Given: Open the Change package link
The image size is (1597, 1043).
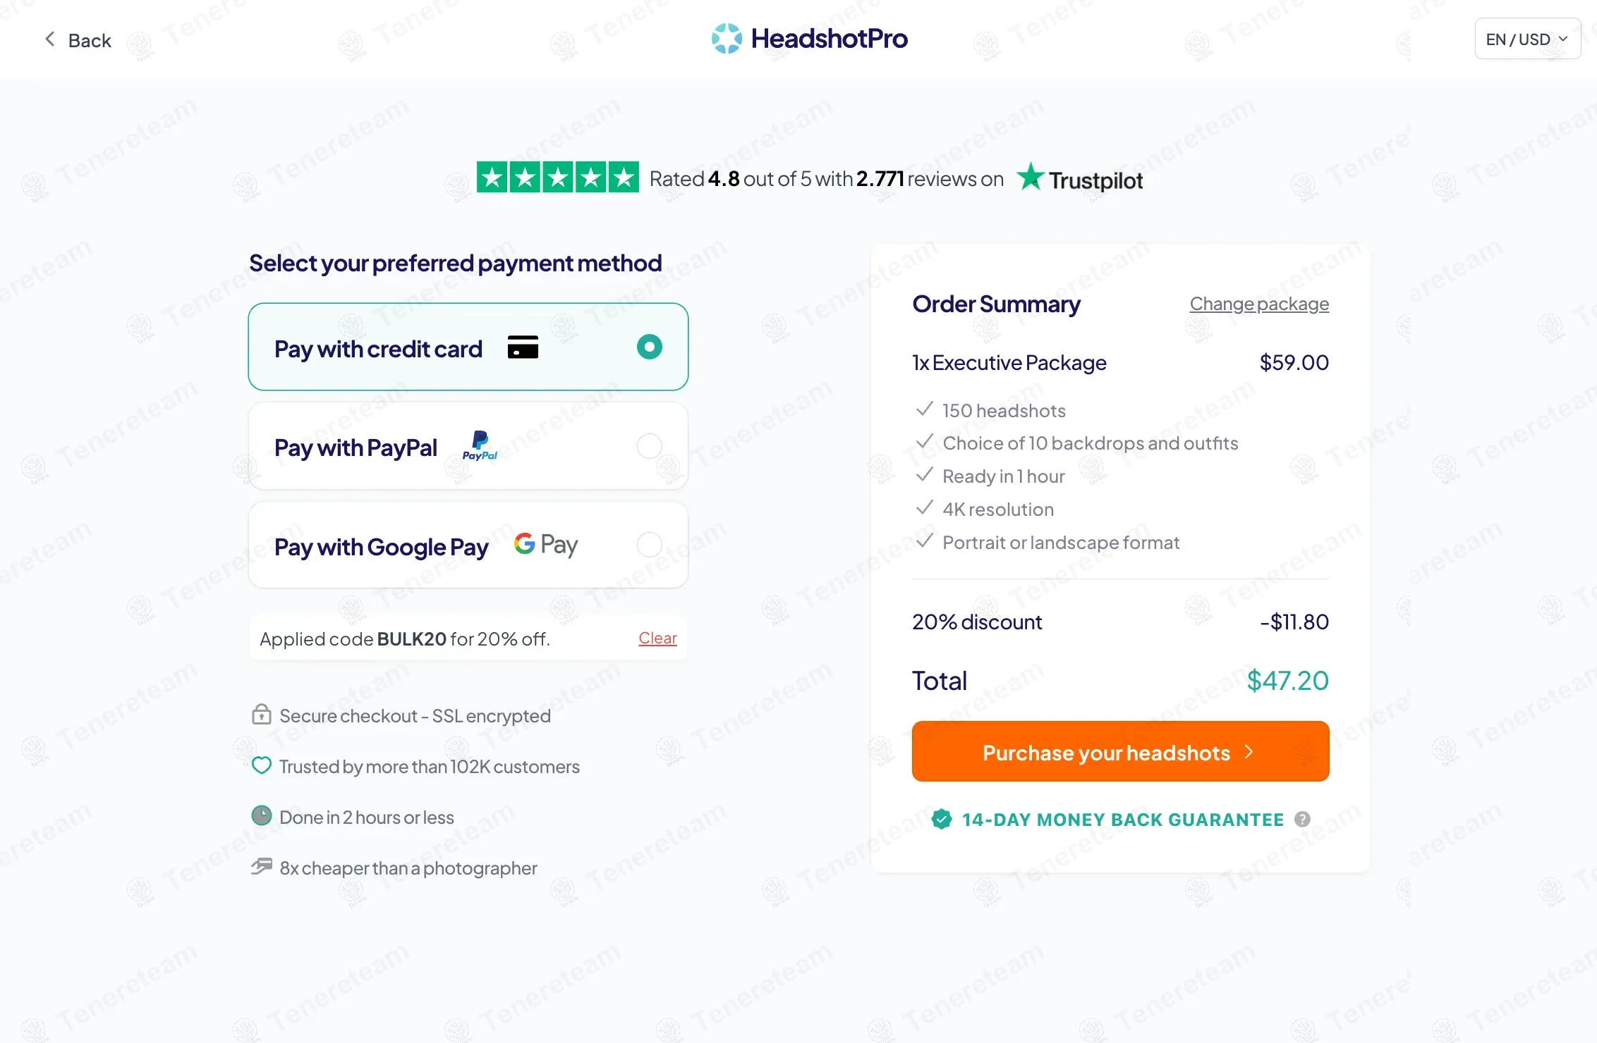Looking at the screenshot, I should (x=1259, y=304).
